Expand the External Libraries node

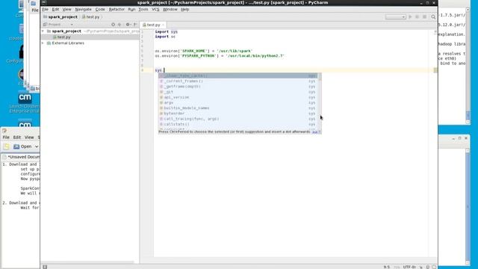(x=43, y=43)
